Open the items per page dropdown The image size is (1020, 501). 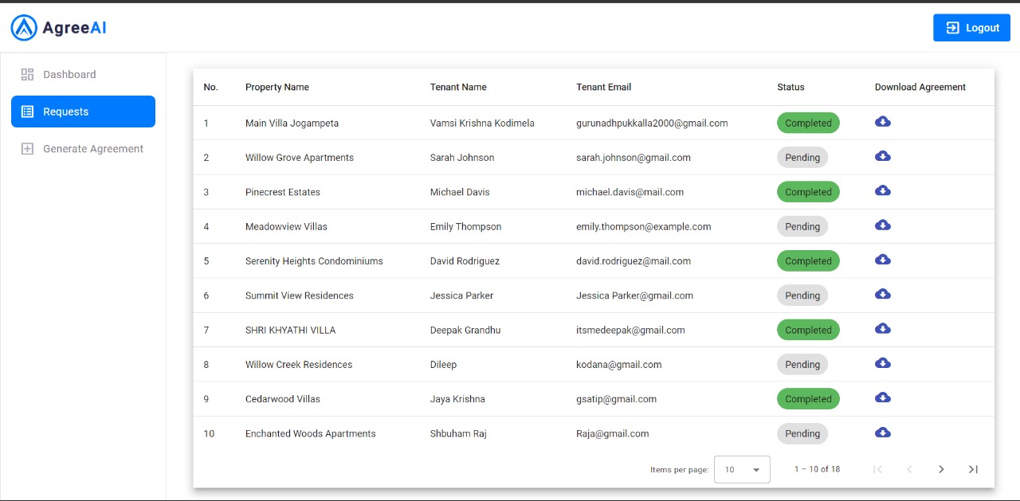click(742, 470)
